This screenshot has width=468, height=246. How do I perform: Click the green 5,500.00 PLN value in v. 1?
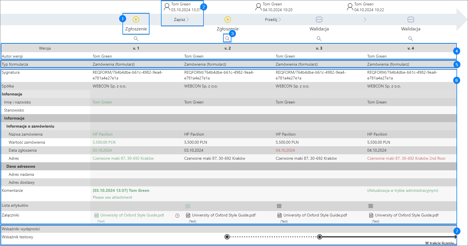pos(104,142)
